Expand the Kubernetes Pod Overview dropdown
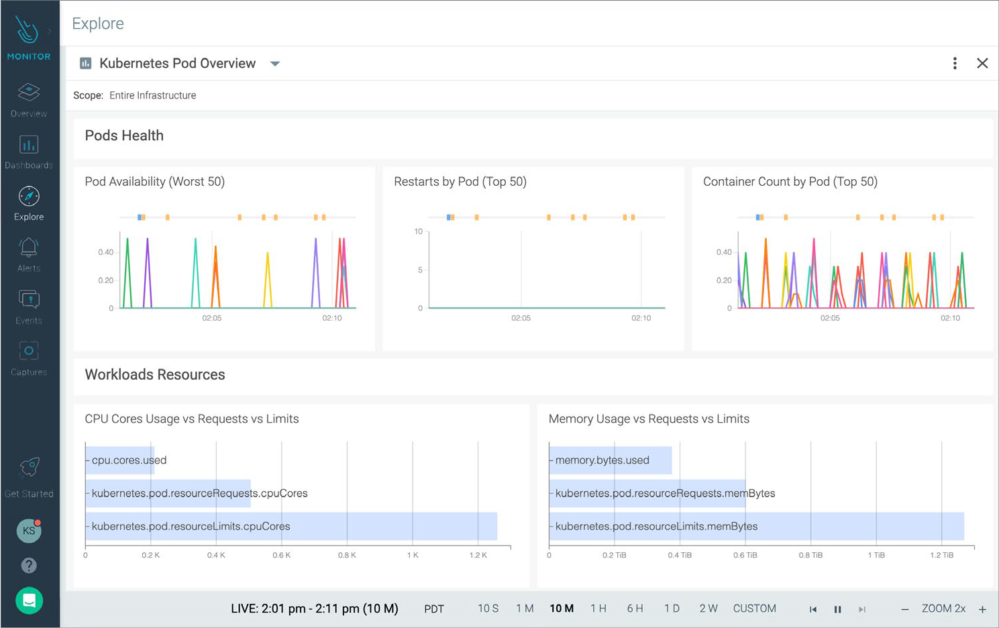The width and height of the screenshot is (999, 628). pyautogui.click(x=275, y=64)
